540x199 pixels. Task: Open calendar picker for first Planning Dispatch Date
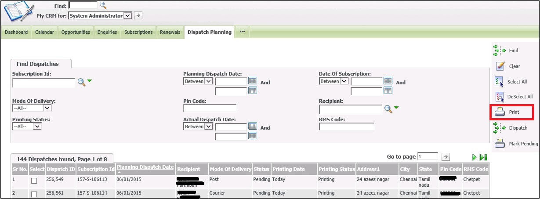tap(253, 81)
